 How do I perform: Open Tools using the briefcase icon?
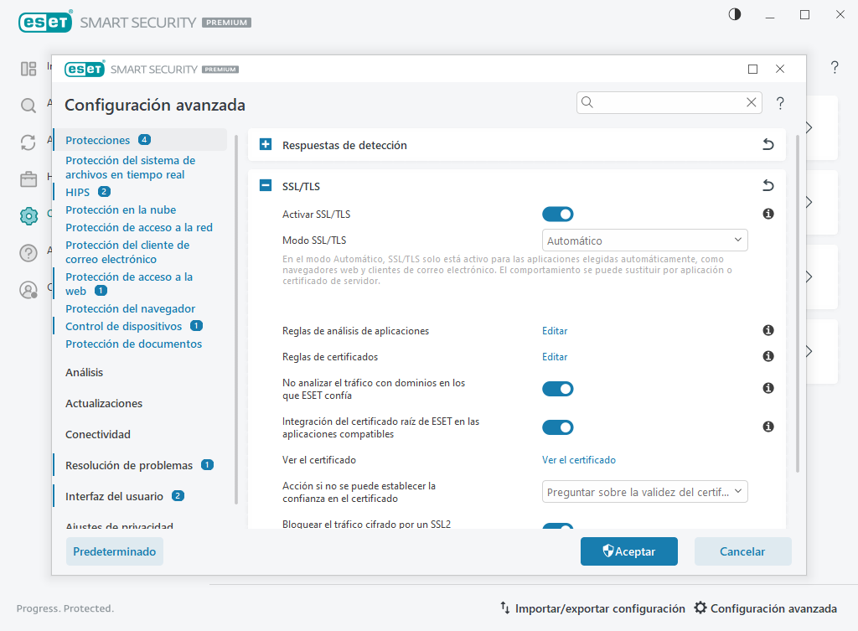[x=28, y=178]
